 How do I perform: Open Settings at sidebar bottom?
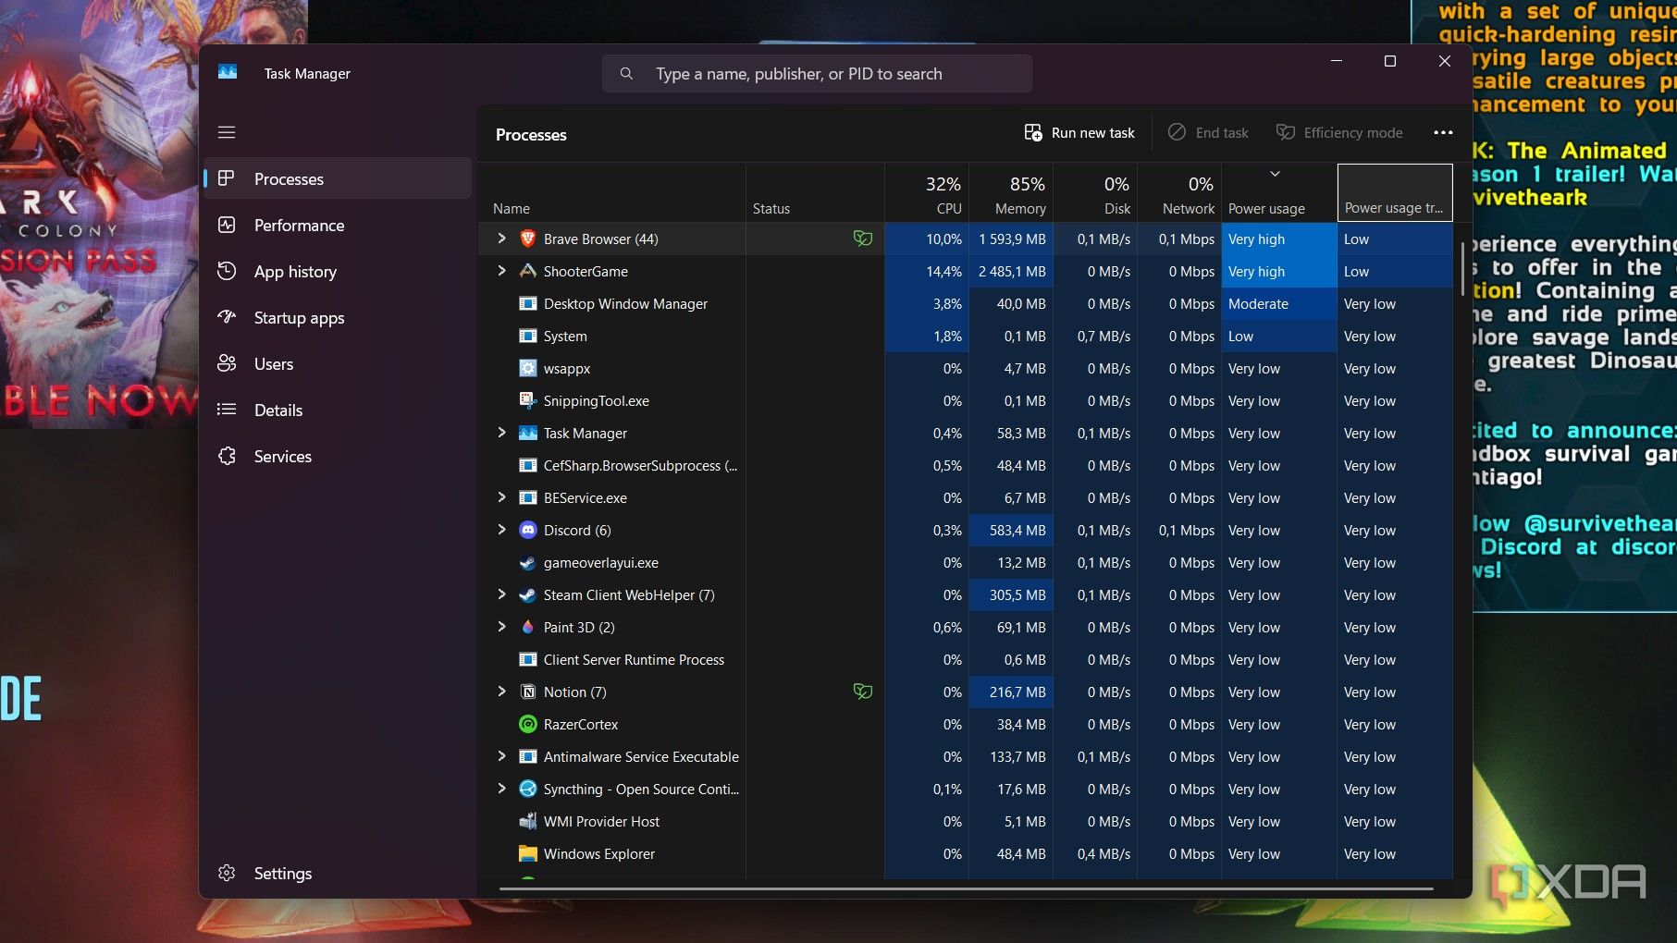coord(338,873)
